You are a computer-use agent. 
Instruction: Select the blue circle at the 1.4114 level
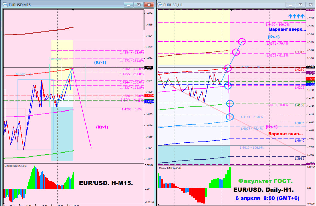[x=230, y=117]
